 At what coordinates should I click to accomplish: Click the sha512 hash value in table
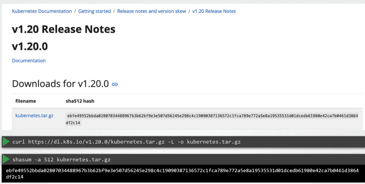pyautogui.click(x=212, y=116)
